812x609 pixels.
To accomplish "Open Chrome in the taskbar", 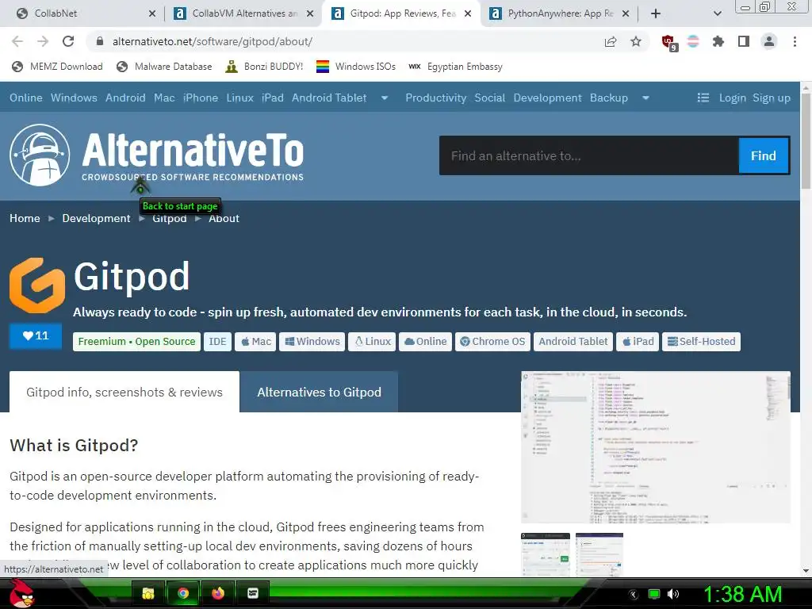I will click(x=183, y=593).
